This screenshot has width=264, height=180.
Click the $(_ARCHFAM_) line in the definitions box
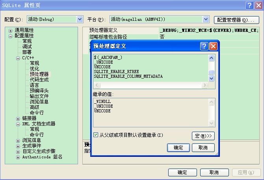[x=108, y=57]
